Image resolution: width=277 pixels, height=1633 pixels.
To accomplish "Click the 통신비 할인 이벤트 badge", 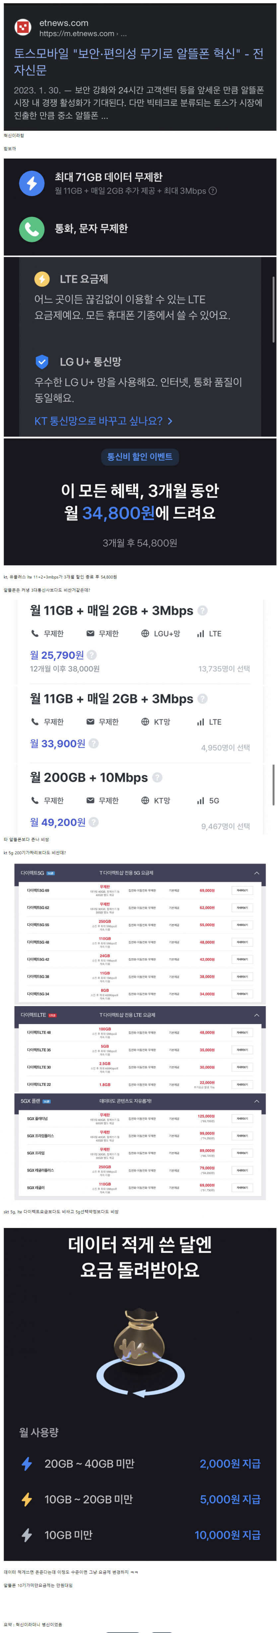I will (139, 457).
